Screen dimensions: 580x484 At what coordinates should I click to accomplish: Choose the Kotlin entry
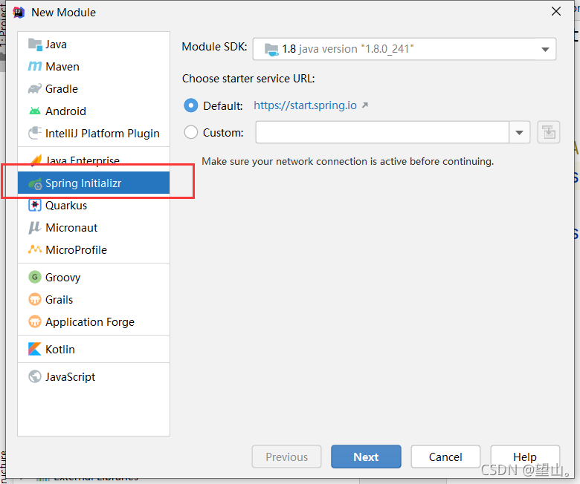tap(94, 349)
